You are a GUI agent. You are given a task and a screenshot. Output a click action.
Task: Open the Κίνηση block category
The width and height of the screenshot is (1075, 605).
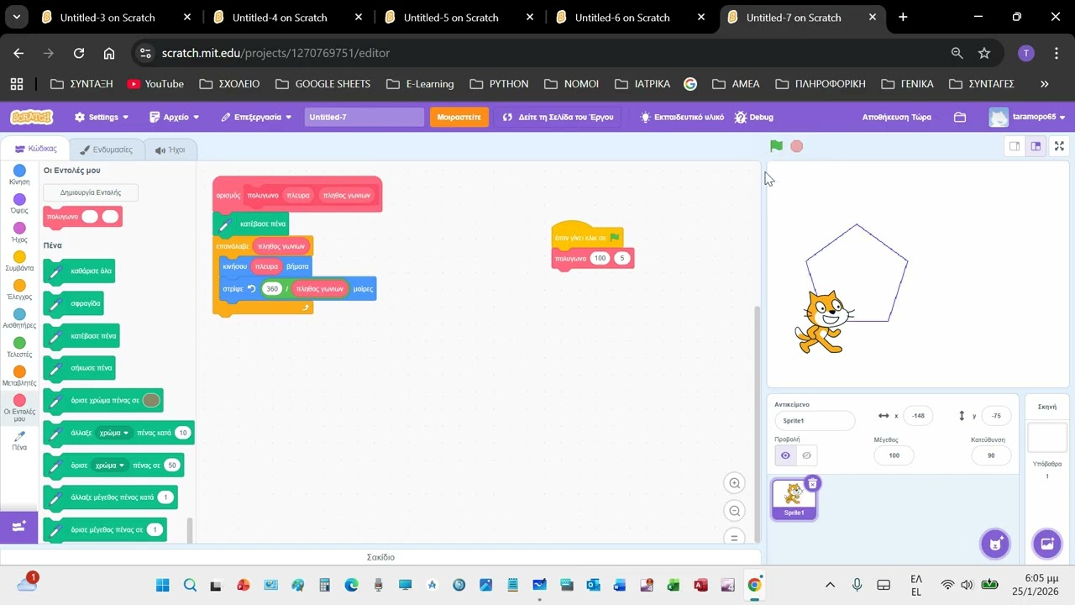point(19,176)
